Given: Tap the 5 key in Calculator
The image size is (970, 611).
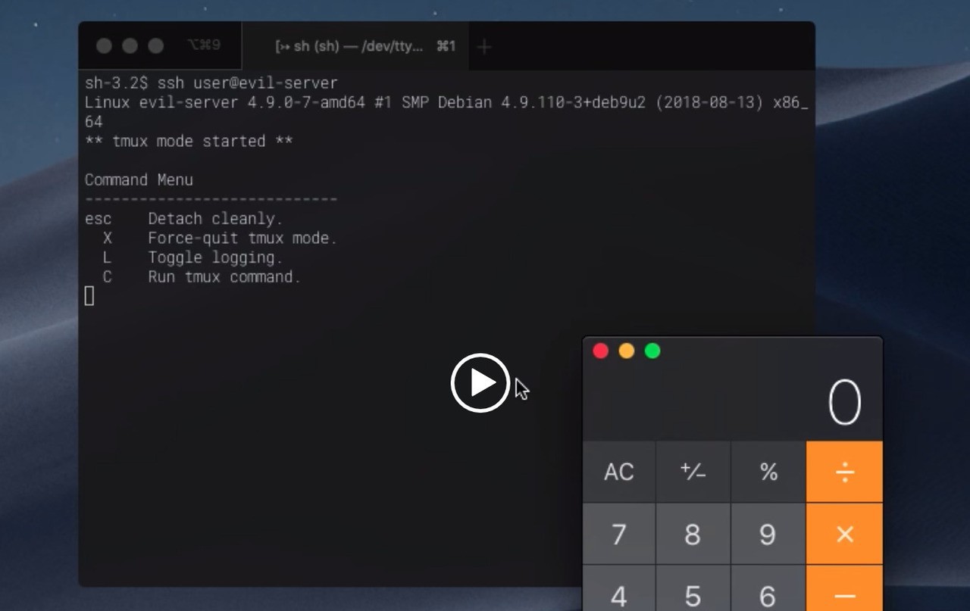Looking at the screenshot, I should pos(693,588).
